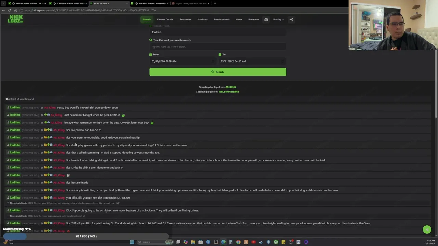Open the To date picker field

click(252, 61)
